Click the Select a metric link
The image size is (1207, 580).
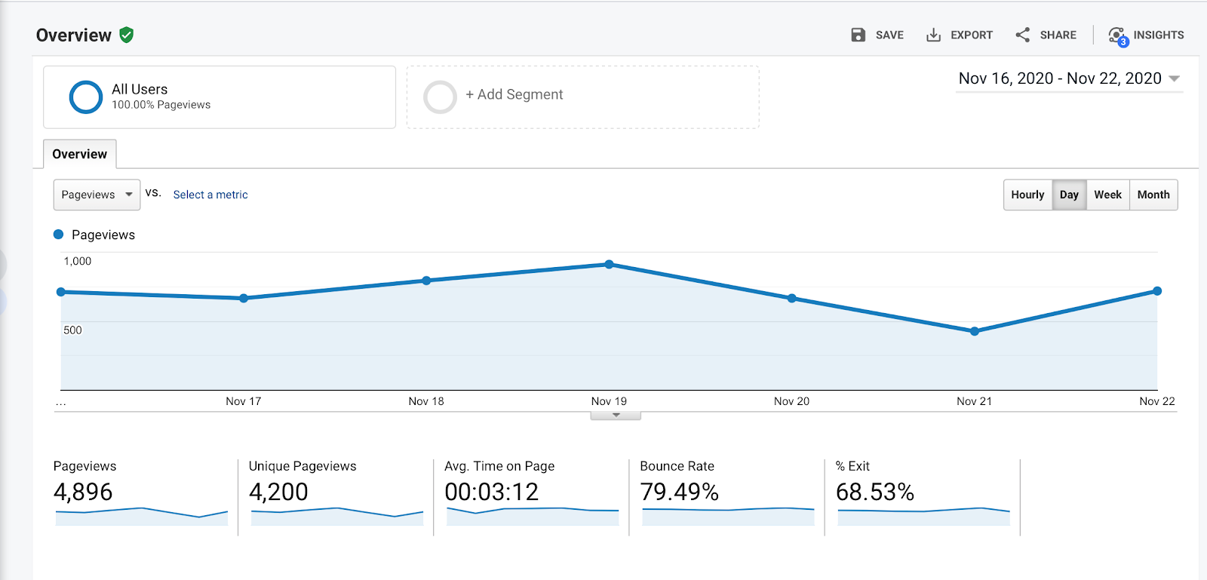coord(210,195)
